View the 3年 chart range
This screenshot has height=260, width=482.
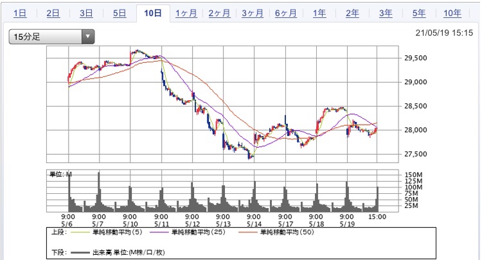386,13
